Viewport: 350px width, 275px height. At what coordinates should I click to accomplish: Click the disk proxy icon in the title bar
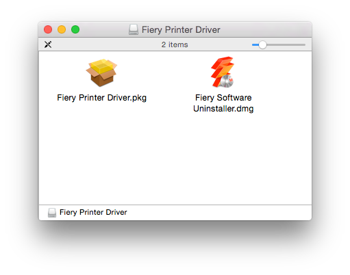tap(134, 29)
